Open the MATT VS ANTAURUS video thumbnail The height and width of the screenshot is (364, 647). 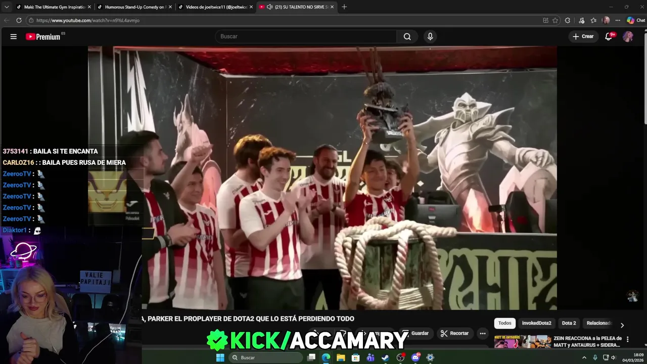click(523, 342)
